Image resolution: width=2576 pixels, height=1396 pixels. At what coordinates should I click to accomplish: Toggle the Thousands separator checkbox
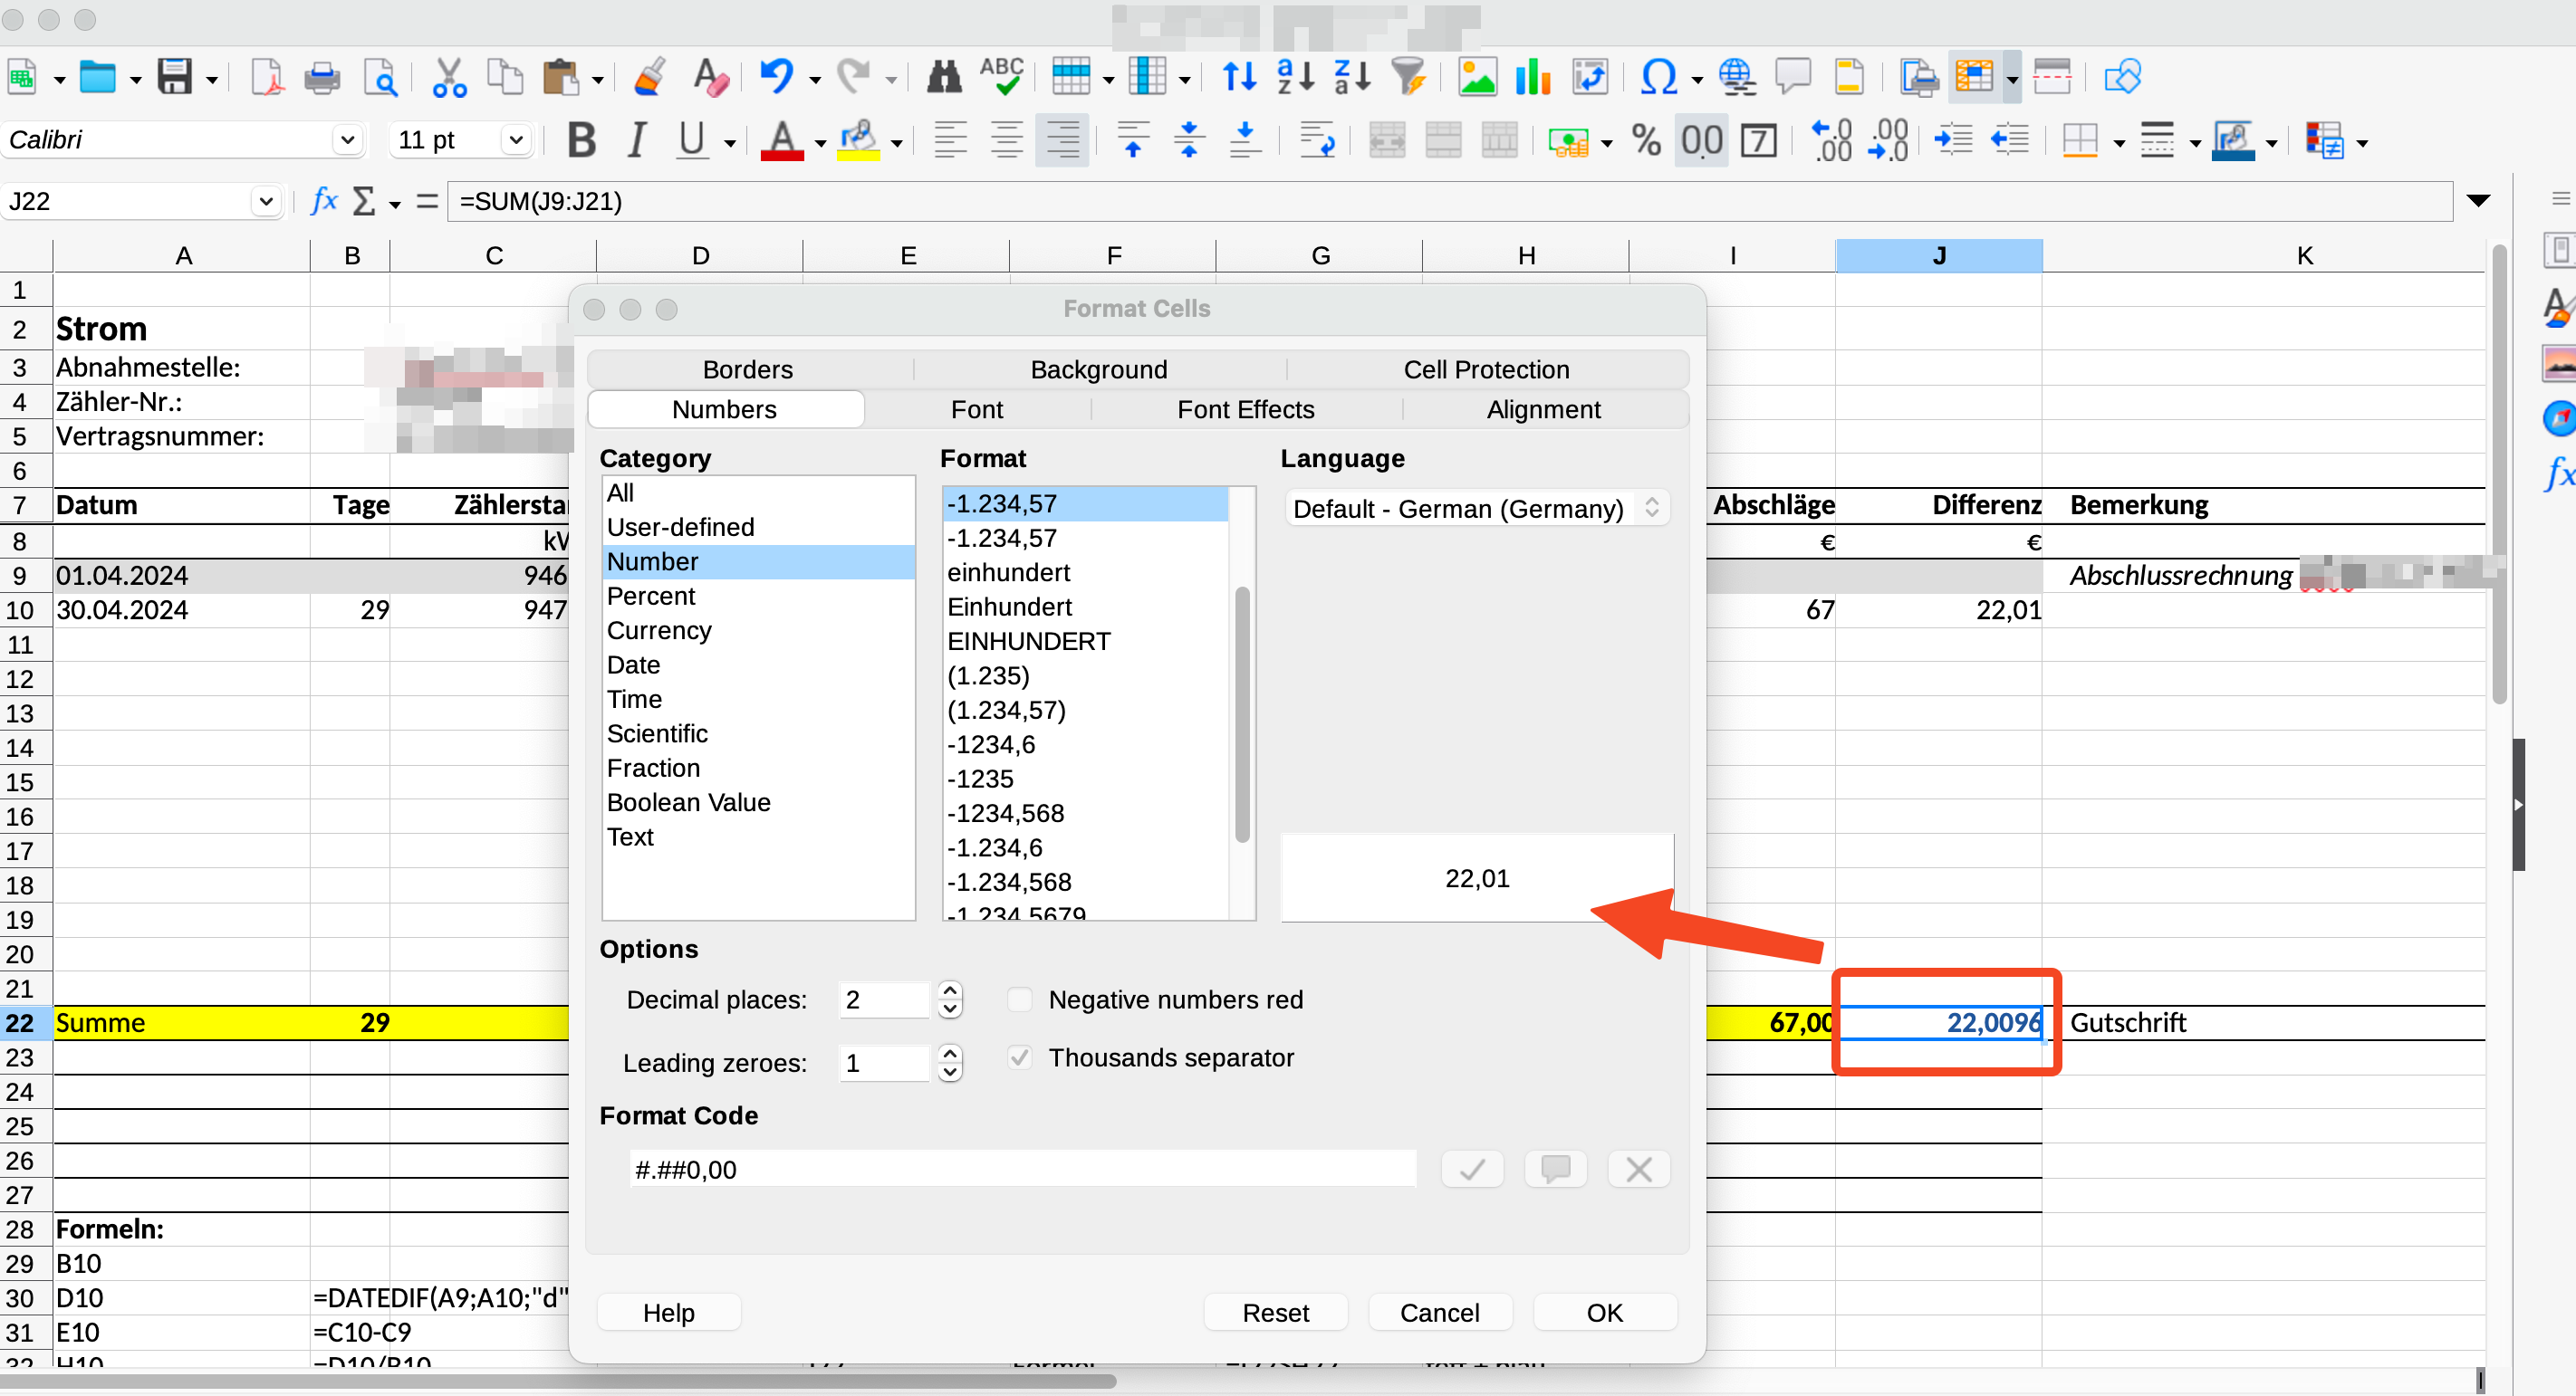tap(1019, 1057)
